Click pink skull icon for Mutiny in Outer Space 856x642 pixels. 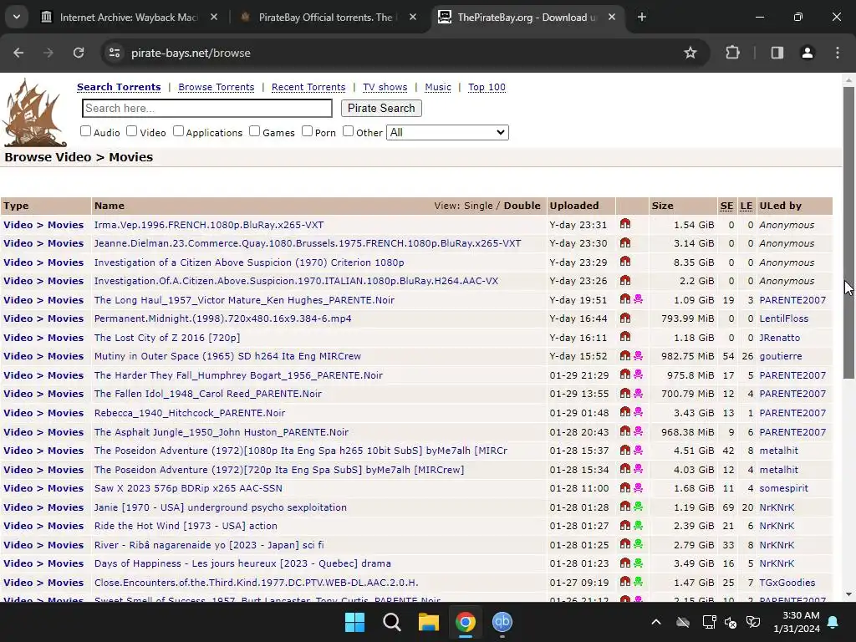click(638, 355)
